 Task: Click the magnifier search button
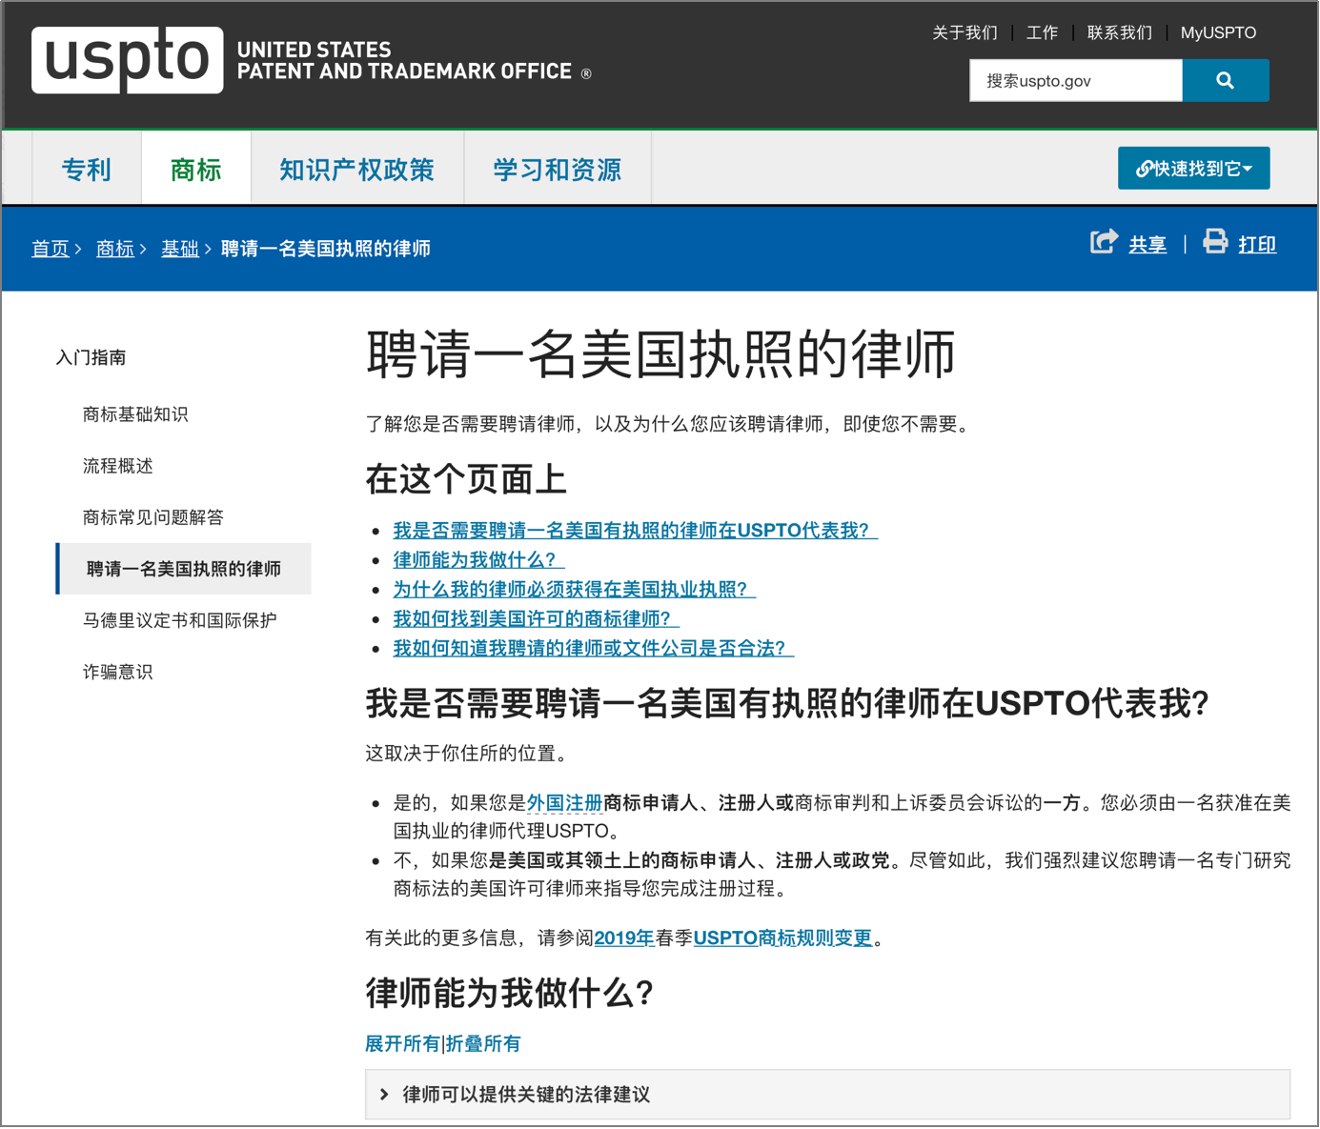click(1225, 81)
